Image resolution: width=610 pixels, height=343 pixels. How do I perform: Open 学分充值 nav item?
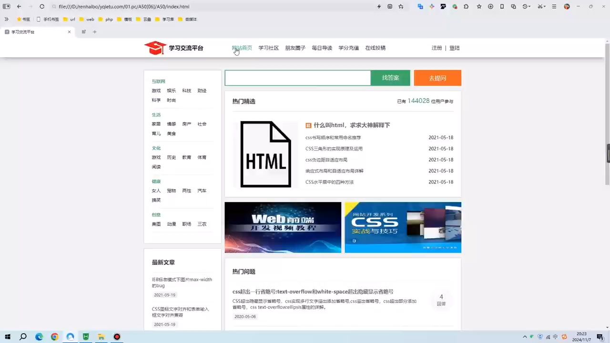click(348, 48)
